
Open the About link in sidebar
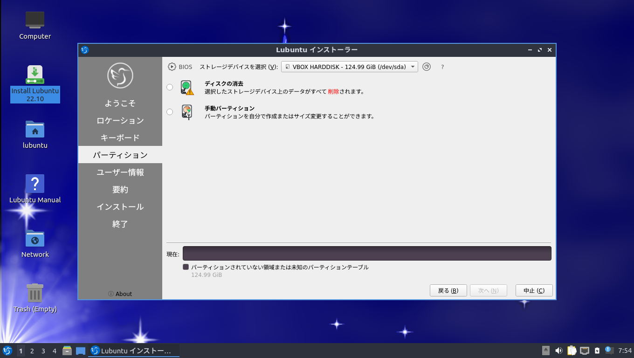coord(120,294)
